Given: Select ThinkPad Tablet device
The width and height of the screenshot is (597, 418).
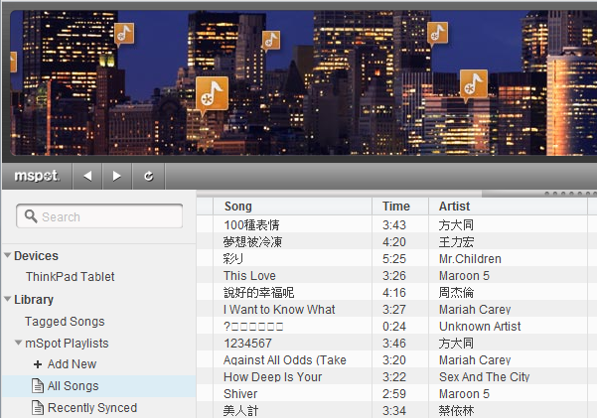Looking at the screenshot, I should [x=71, y=276].
